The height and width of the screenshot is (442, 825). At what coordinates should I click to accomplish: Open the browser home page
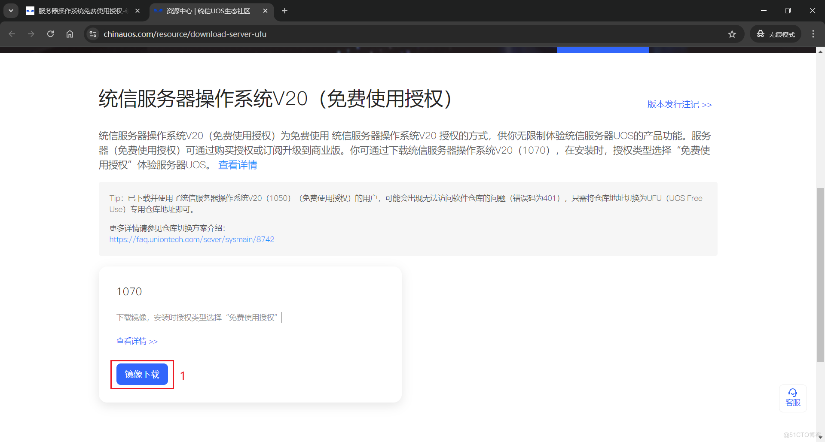[70, 34]
